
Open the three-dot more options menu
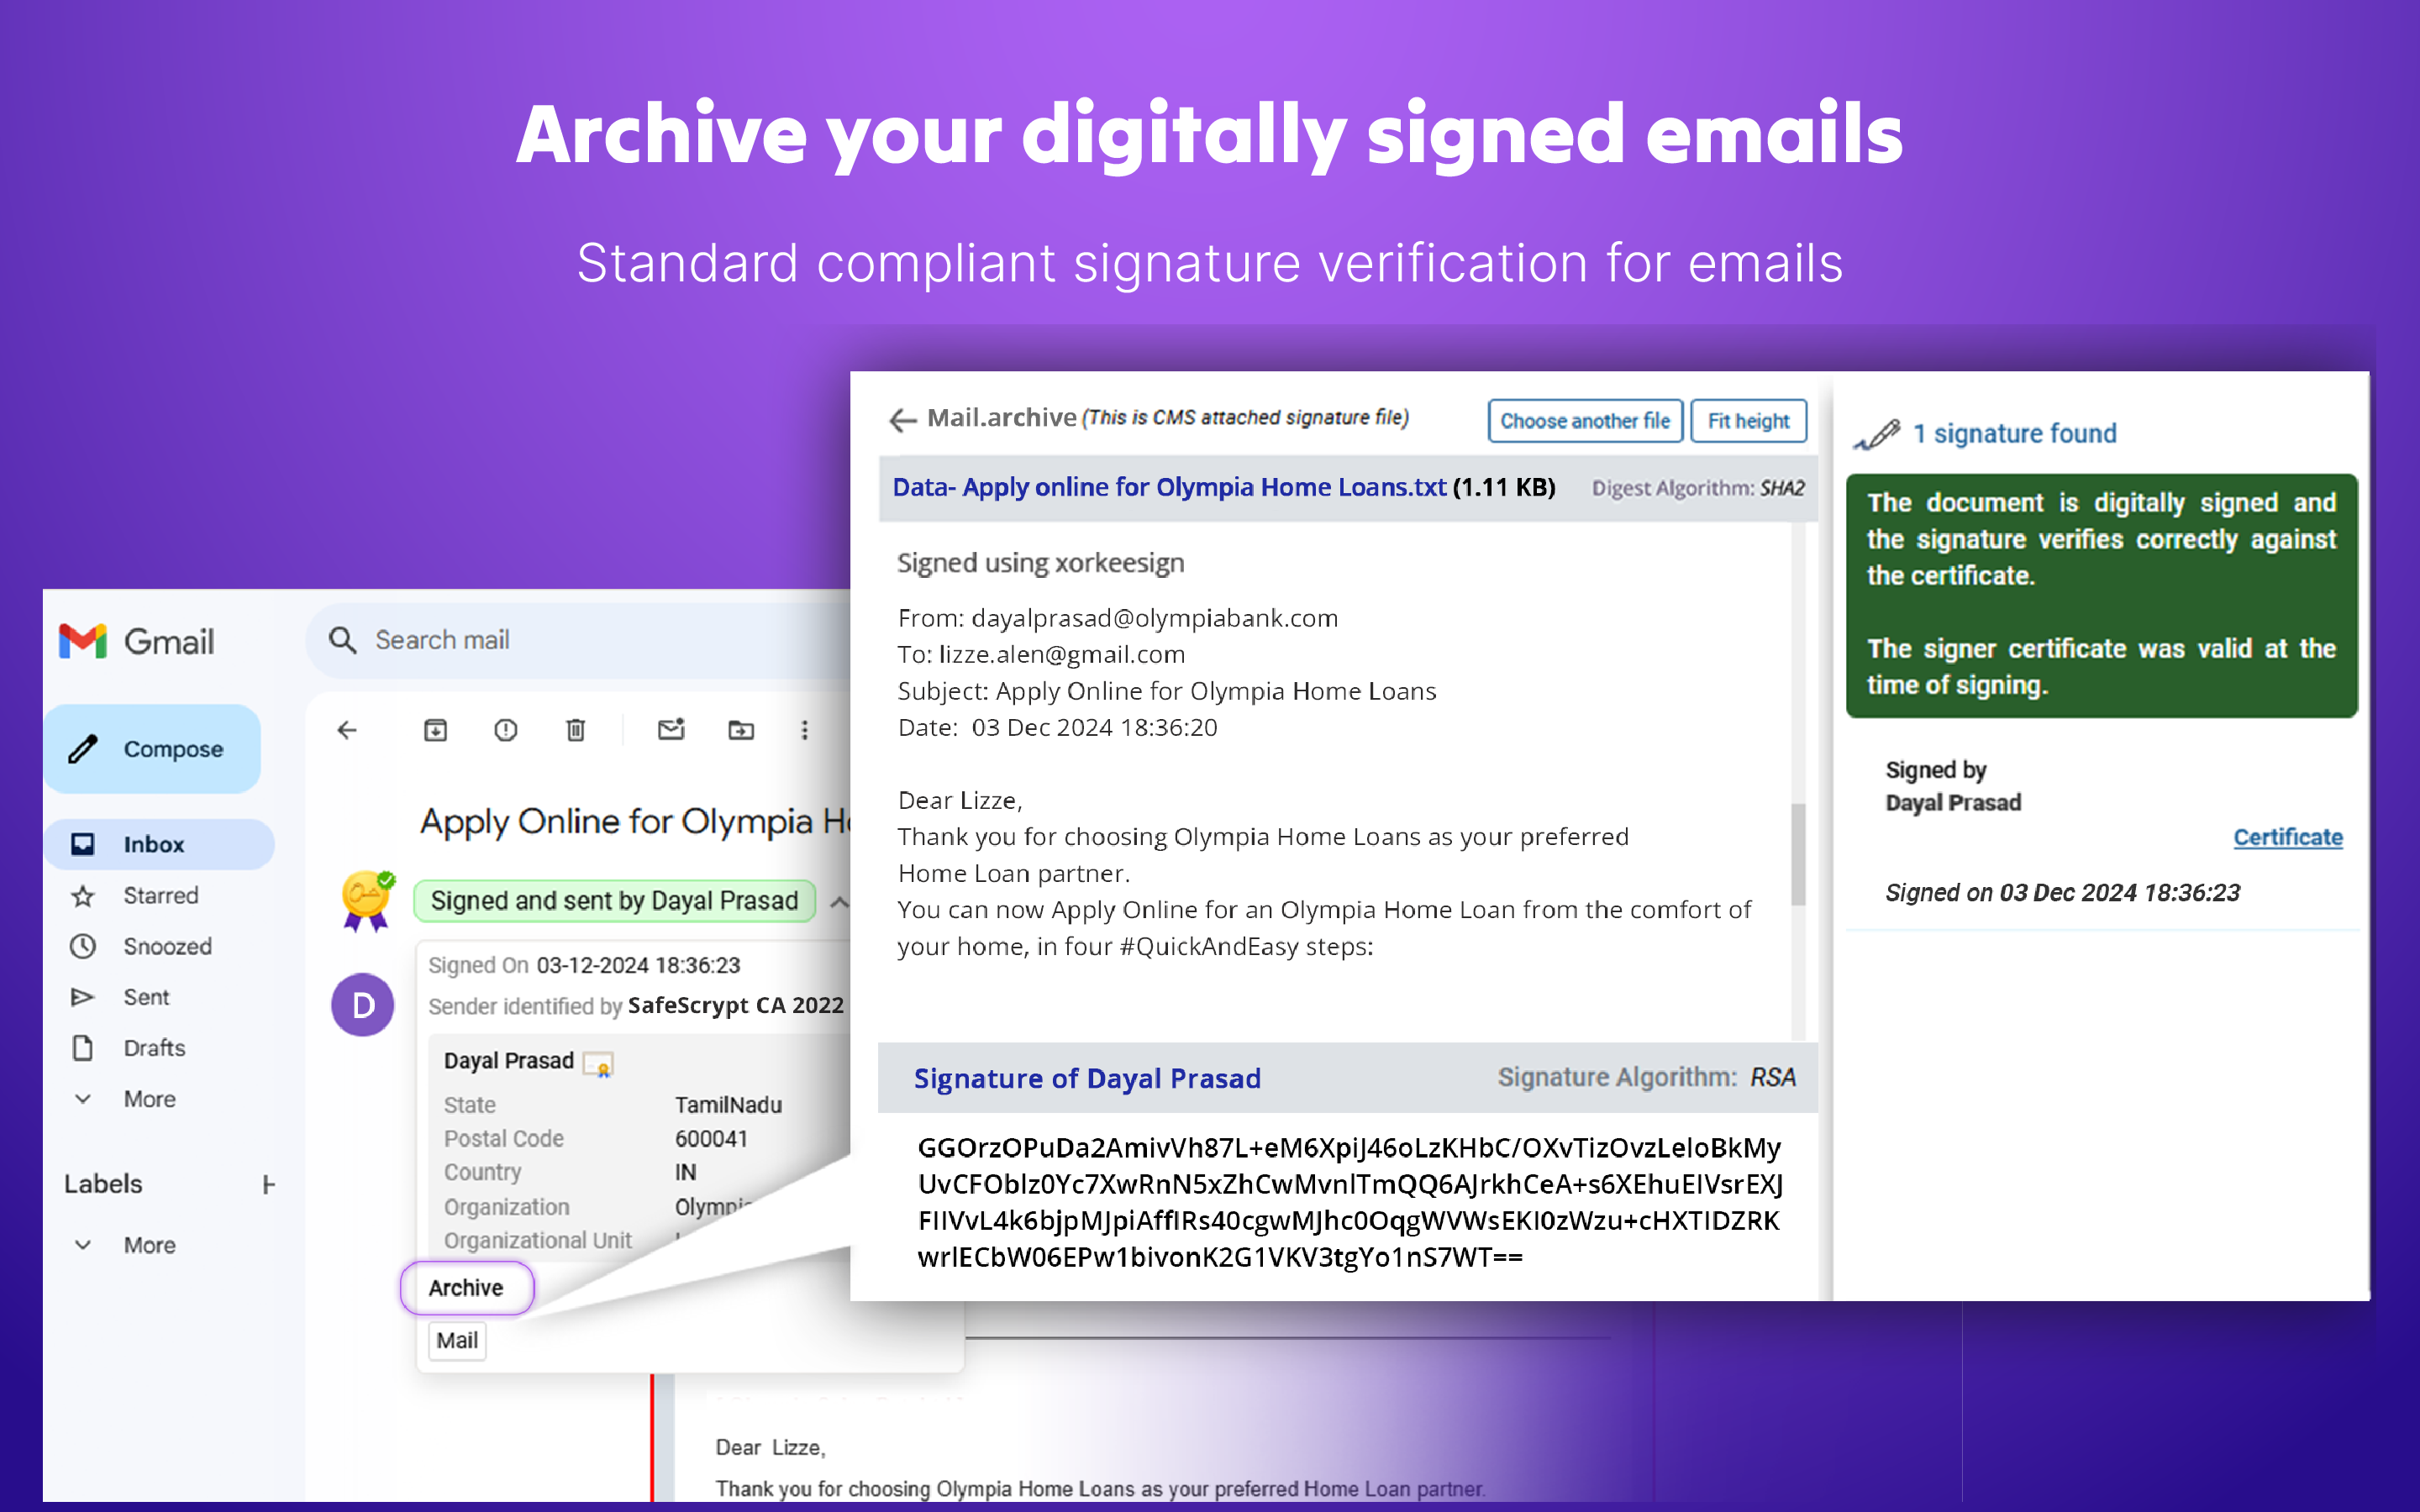(804, 730)
